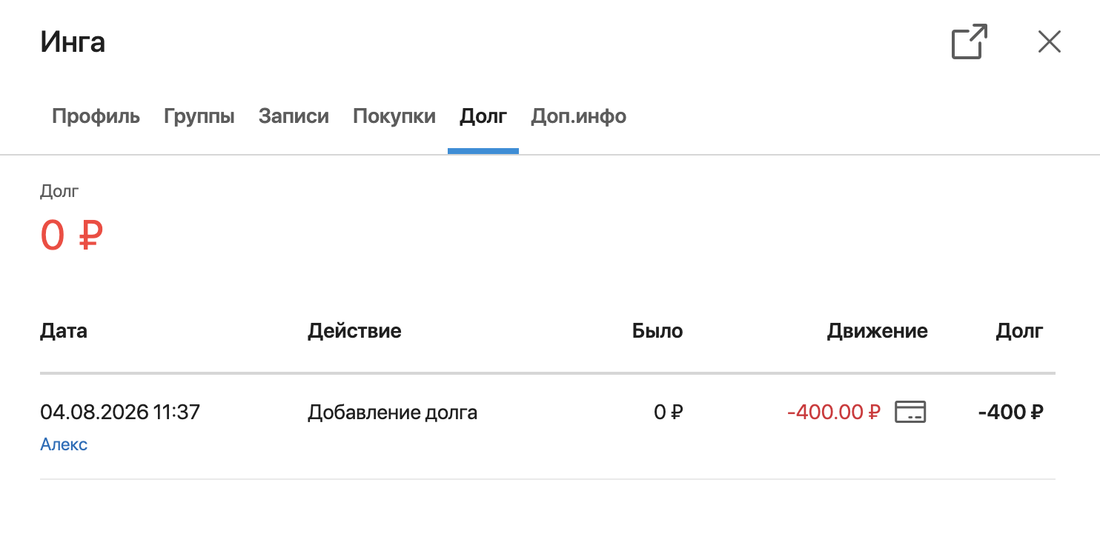Screen dimensions: 1100x551
Task: Click the active Долг tab
Action: pyautogui.click(x=483, y=116)
